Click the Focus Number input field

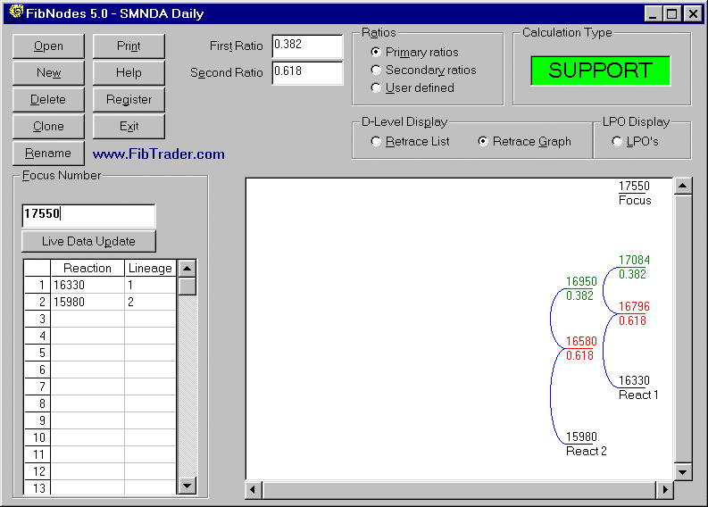(x=88, y=215)
